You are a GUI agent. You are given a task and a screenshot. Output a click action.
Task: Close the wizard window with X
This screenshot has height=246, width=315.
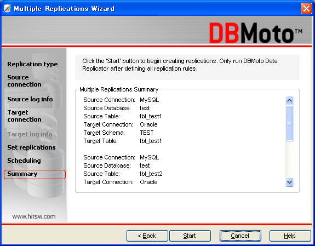306,9
